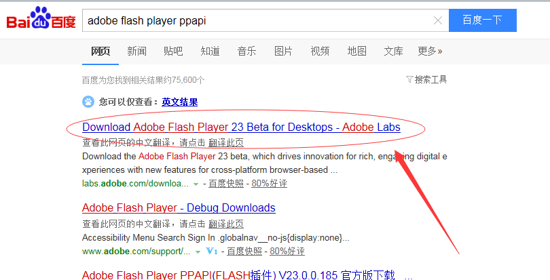The height and width of the screenshot is (280, 550).
Task: Click the www.adobe.com/support/... green URL
Action: click(136, 252)
